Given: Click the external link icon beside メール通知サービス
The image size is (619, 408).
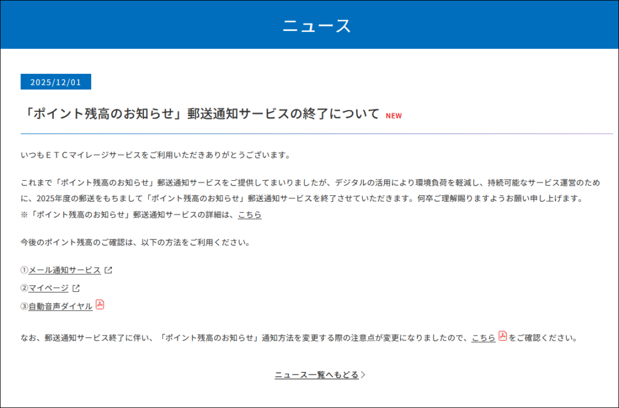Looking at the screenshot, I should (x=108, y=270).
